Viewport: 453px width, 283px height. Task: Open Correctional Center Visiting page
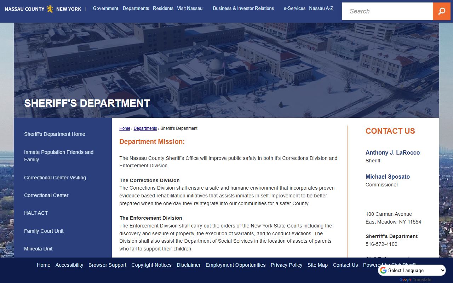(55, 178)
